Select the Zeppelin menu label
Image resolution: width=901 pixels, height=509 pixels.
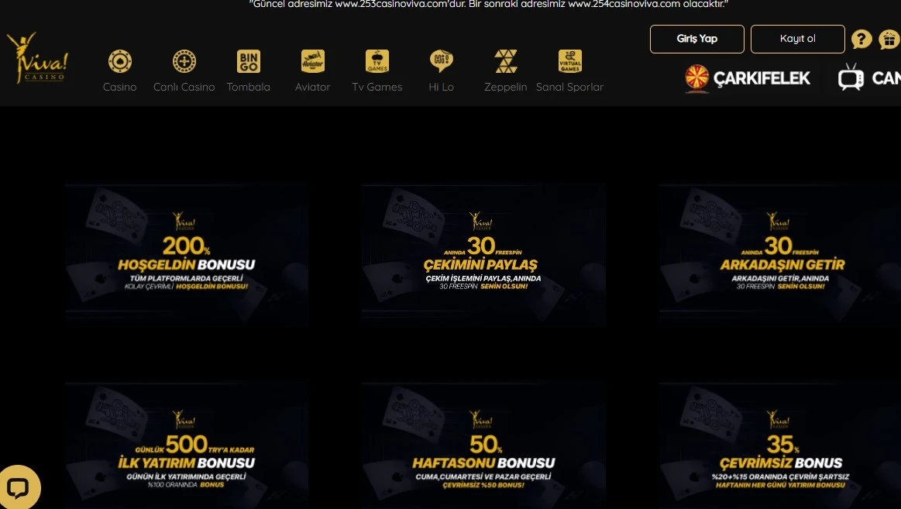click(506, 87)
